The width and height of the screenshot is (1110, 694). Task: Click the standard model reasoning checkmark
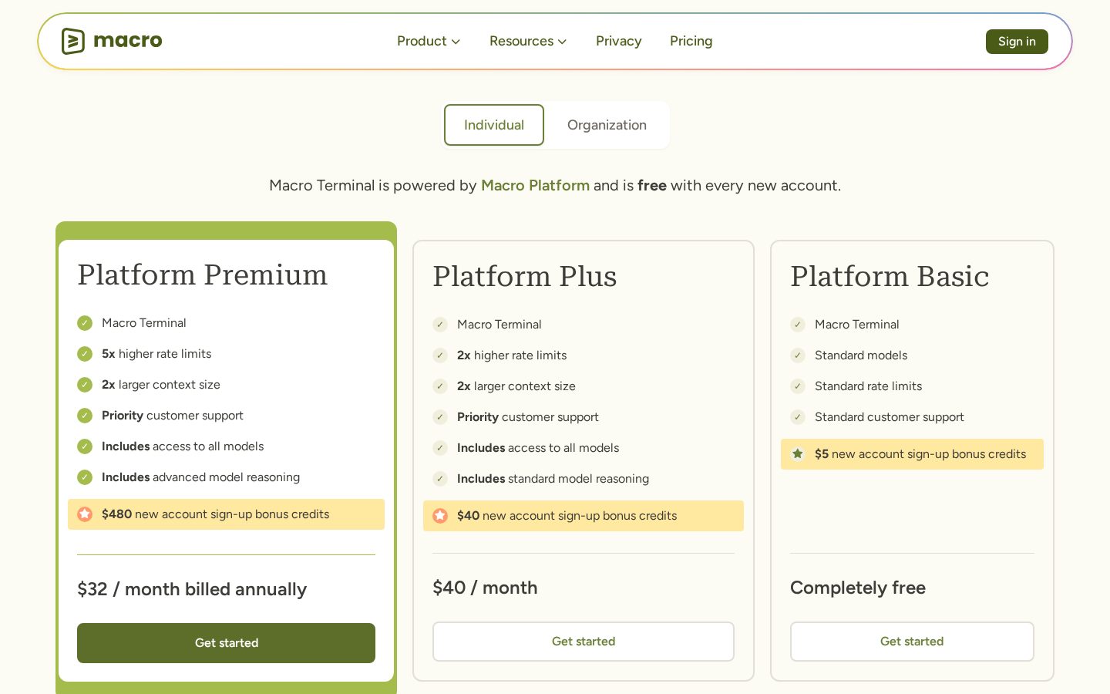coord(440,479)
